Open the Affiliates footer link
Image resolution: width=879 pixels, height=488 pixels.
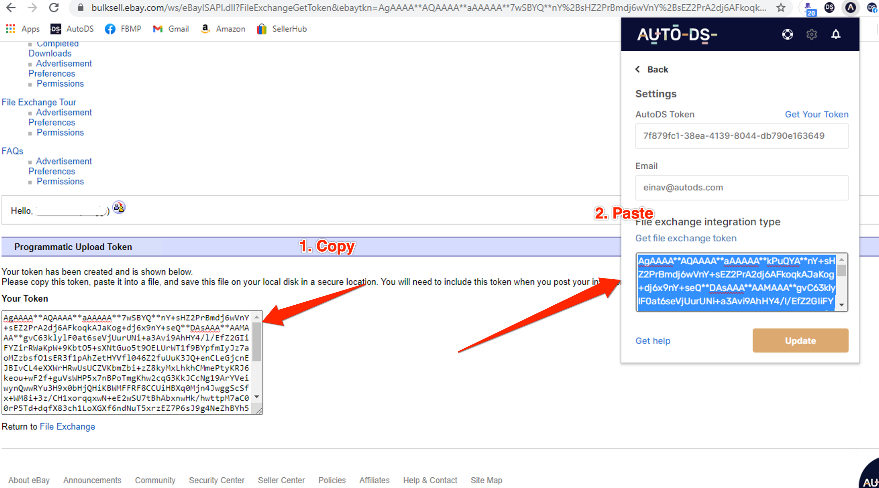point(374,480)
